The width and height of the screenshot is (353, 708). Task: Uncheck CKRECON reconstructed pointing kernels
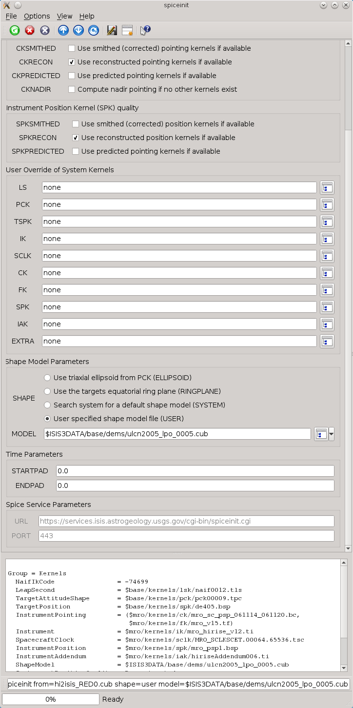(71, 62)
